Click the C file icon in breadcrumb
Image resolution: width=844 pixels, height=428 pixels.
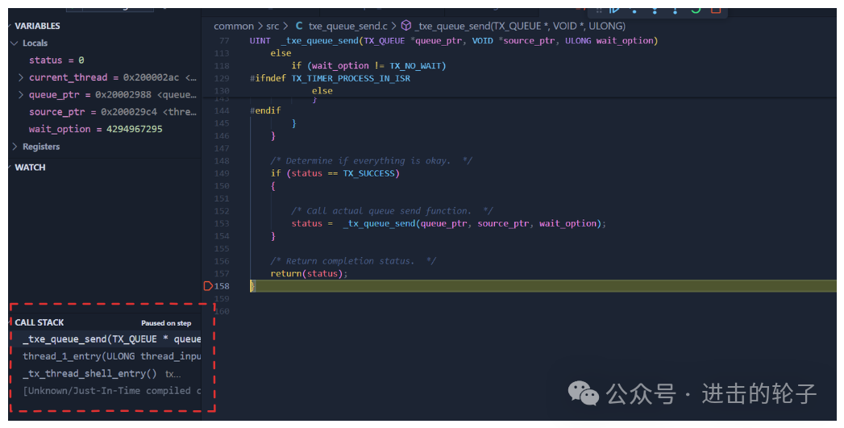(299, 26)
